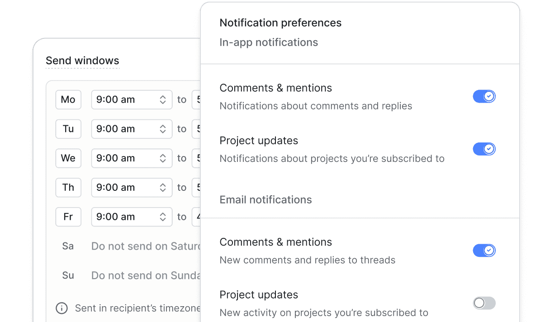The height and width of the screenshot is (322, 550).
Task: Click the info icon beside timezone note
Action: tap(62, 308)
